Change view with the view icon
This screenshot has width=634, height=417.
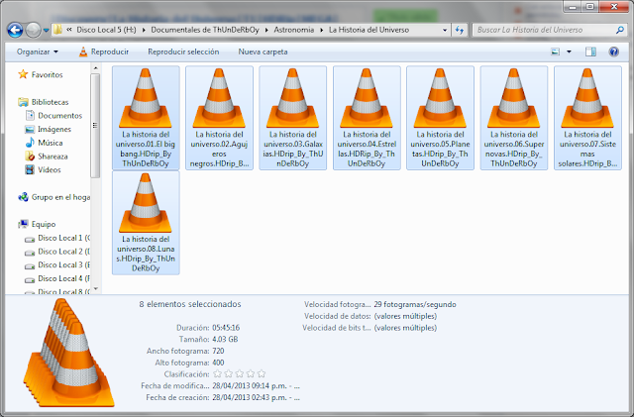pyautogui.click(x=556, y=52)
